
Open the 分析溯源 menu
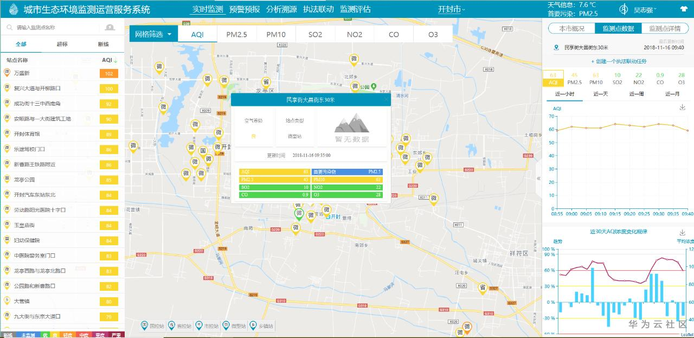[281, 9]
